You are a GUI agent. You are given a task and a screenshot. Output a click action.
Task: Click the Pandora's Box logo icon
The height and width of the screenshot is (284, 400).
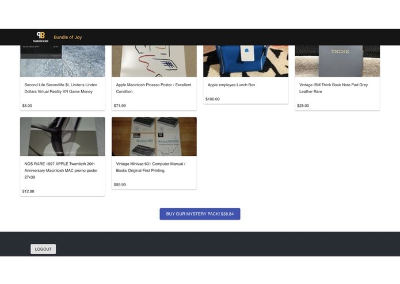40,37
